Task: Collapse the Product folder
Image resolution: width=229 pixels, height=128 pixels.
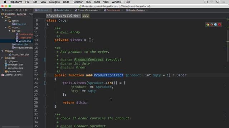Action: [6, 27]
